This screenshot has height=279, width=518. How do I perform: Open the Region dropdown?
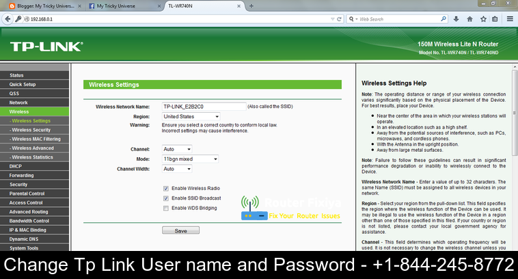pyautogui.click(x=191, y=116)
